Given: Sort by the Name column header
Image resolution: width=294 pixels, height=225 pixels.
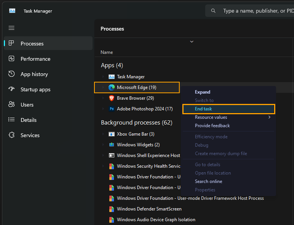Looking at the screenshot, I should pos(107,52).
